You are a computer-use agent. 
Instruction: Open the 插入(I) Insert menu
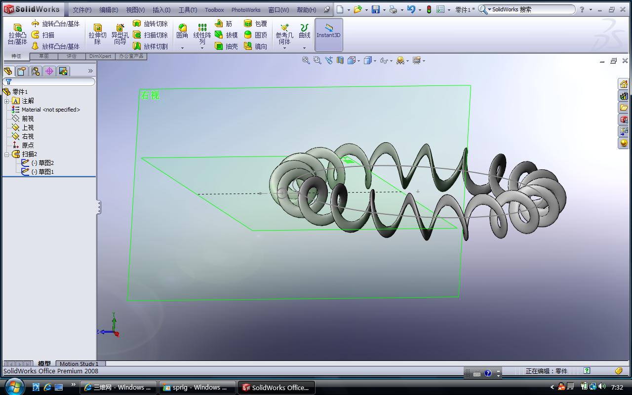click(x=161, y=10)
